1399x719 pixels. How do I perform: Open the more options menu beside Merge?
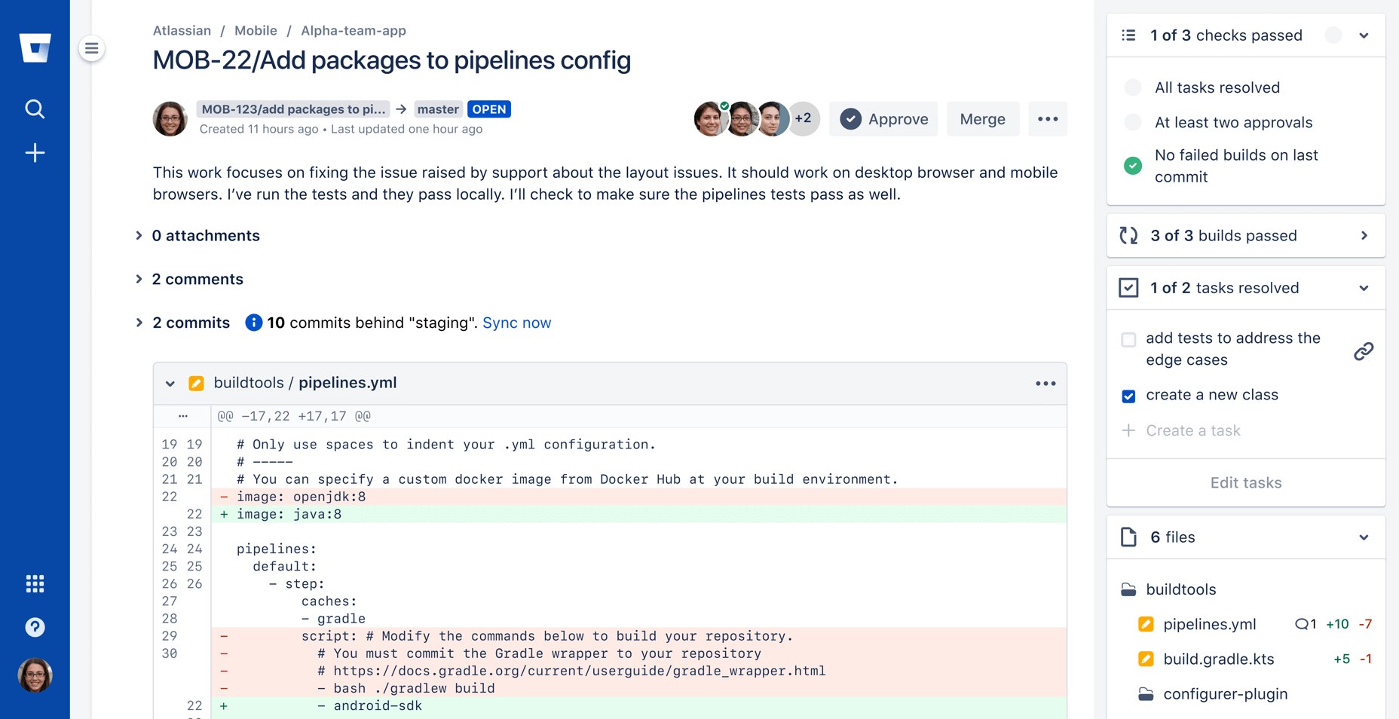(1048, 118)
